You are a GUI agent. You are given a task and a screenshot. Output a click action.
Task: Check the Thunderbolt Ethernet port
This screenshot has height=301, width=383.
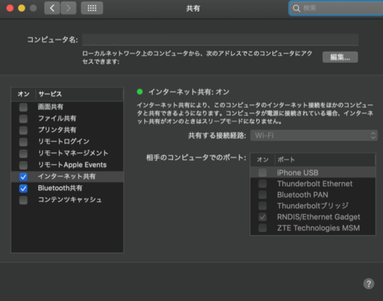262,184
